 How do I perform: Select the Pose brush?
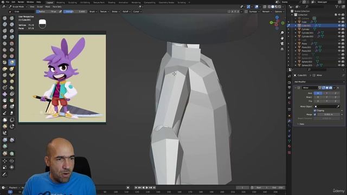pyautogui.click(x=12, y=75)
